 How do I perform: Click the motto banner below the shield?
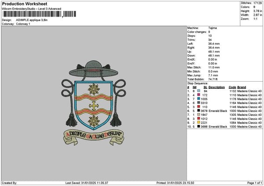(94, 137)
